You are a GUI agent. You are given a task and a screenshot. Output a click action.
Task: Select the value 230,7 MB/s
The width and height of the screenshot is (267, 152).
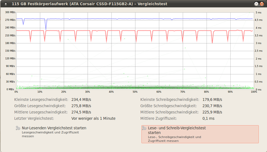(212, 106)
